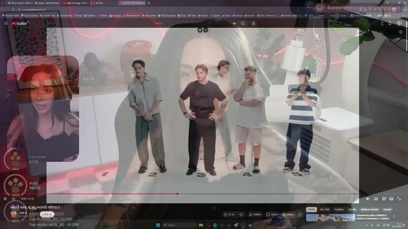This screenshot has height=229, width=408.
Task: Open the Lišák channel avatar
Action: [14, 214]
